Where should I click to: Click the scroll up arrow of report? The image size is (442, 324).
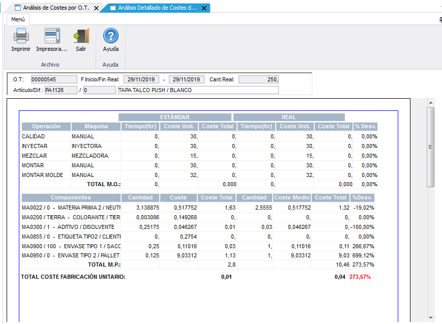coord(430,102)
